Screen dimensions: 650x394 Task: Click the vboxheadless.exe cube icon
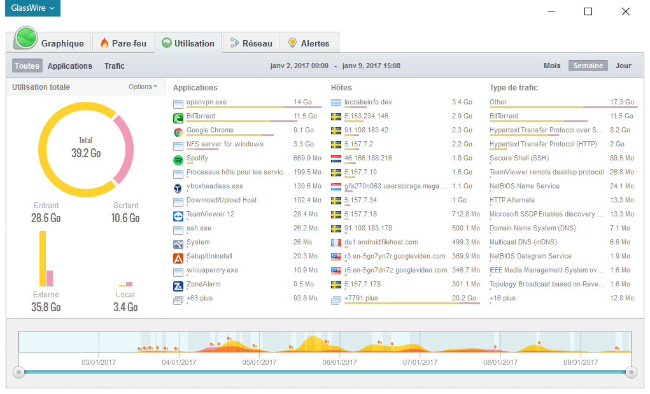click(x=178, y=188)
